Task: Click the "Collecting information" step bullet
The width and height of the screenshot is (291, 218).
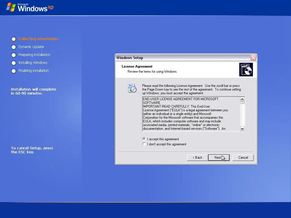Action: (x=14, y=39)
